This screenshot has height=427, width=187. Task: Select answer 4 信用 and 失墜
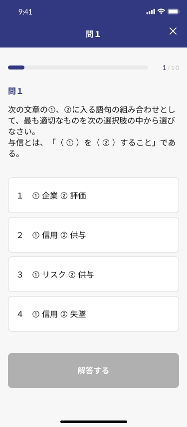pos(93,313)
